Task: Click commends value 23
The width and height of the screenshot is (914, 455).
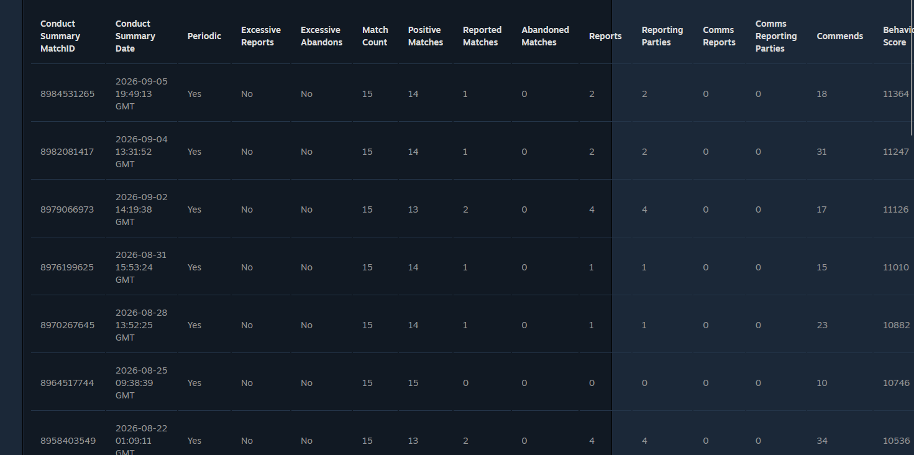Action: (822, 325)
